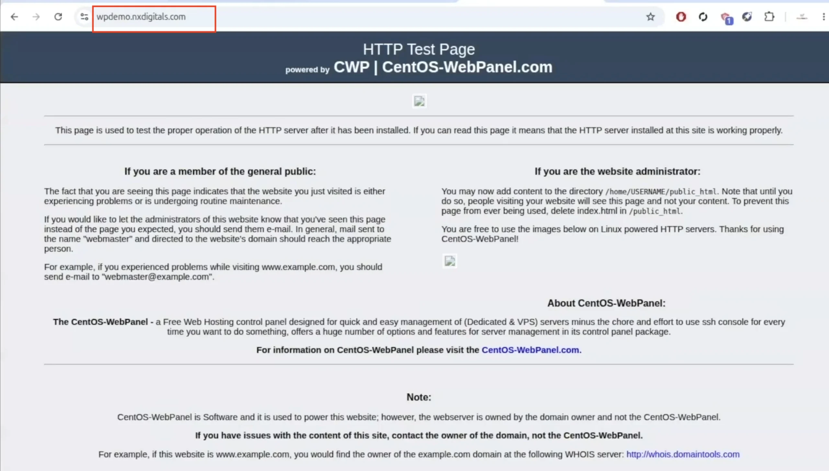Click the bold line "If you have issues with the content"
This screenshot has height=471, width=829.
point(419,435)
